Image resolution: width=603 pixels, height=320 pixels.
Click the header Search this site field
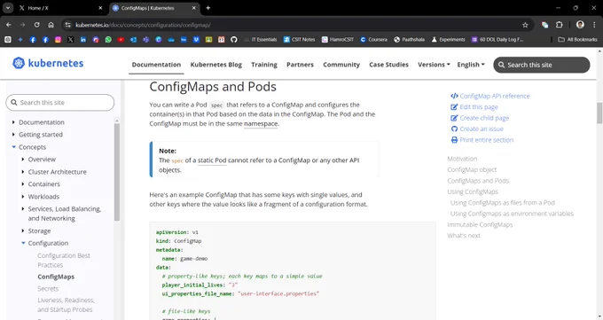542,65
